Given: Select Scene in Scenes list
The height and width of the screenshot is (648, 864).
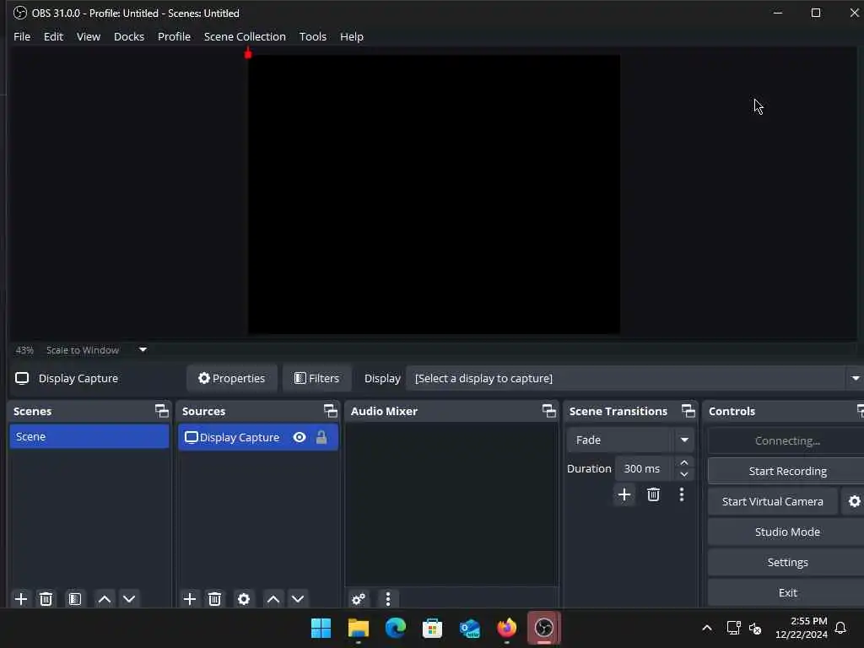Looking at the screenshot, I should pos(89,436).
